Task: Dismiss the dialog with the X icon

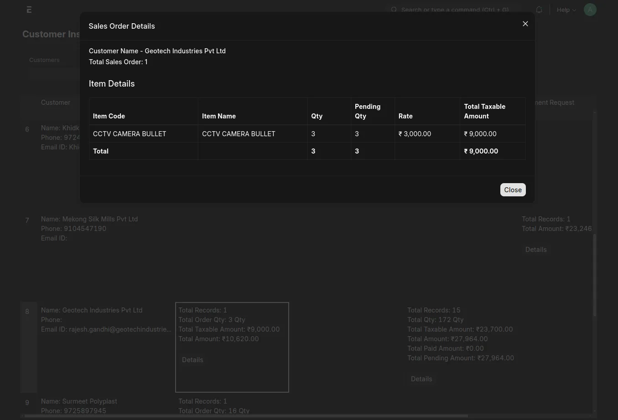Action: (x=525, y=23)
